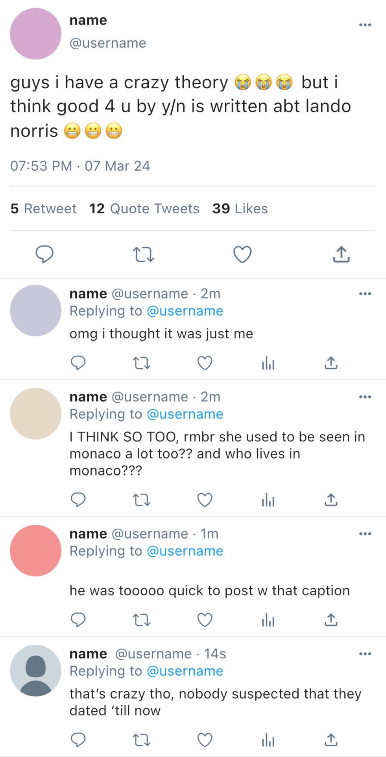Viewport: 386px width, 757px height.
Task: Open the 12 Quote Tweets list
Action: [x=144, y=209]
